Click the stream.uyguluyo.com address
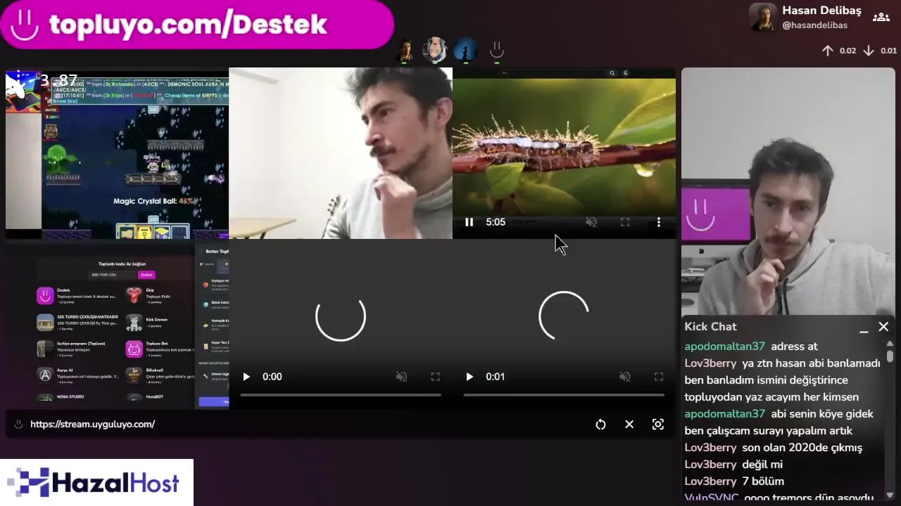Image resolution: width=901 pixels, height=506 pixels. pos(92,424)
